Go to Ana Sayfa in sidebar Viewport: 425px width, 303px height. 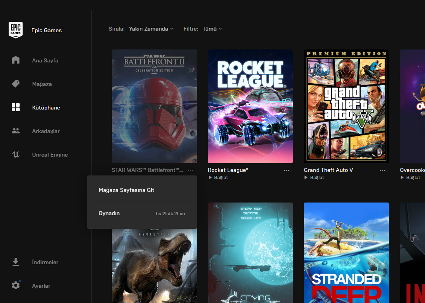click(45, 60)
